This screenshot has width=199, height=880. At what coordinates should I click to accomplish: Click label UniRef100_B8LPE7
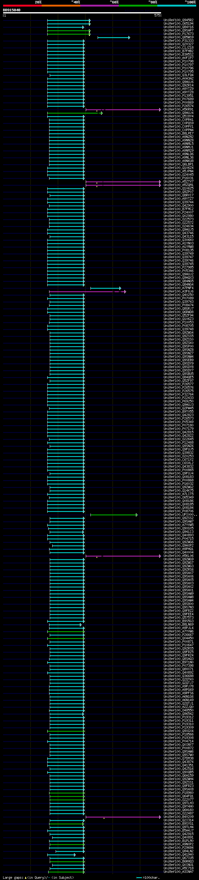(x=174, y=133)
